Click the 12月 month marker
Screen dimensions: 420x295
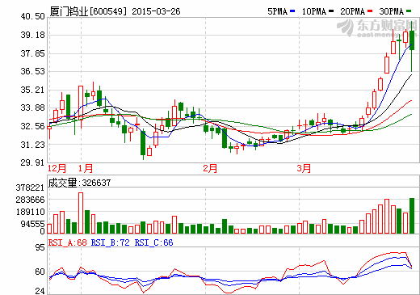point(57,169)
